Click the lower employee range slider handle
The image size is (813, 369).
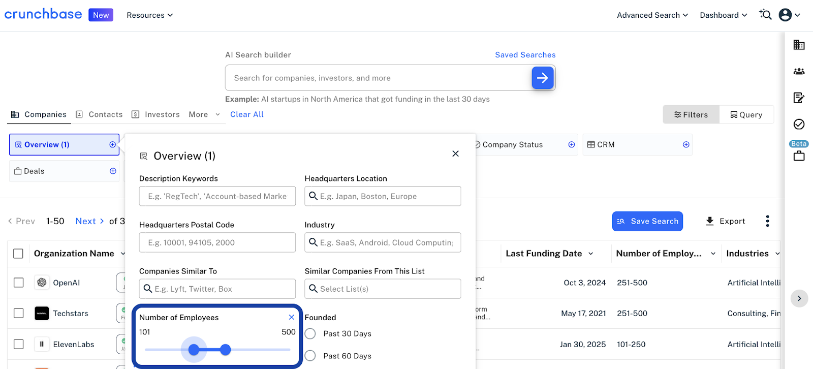194,350
